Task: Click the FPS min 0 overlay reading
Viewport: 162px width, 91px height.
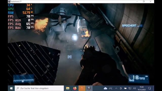Action: click(x=21, y=20)
